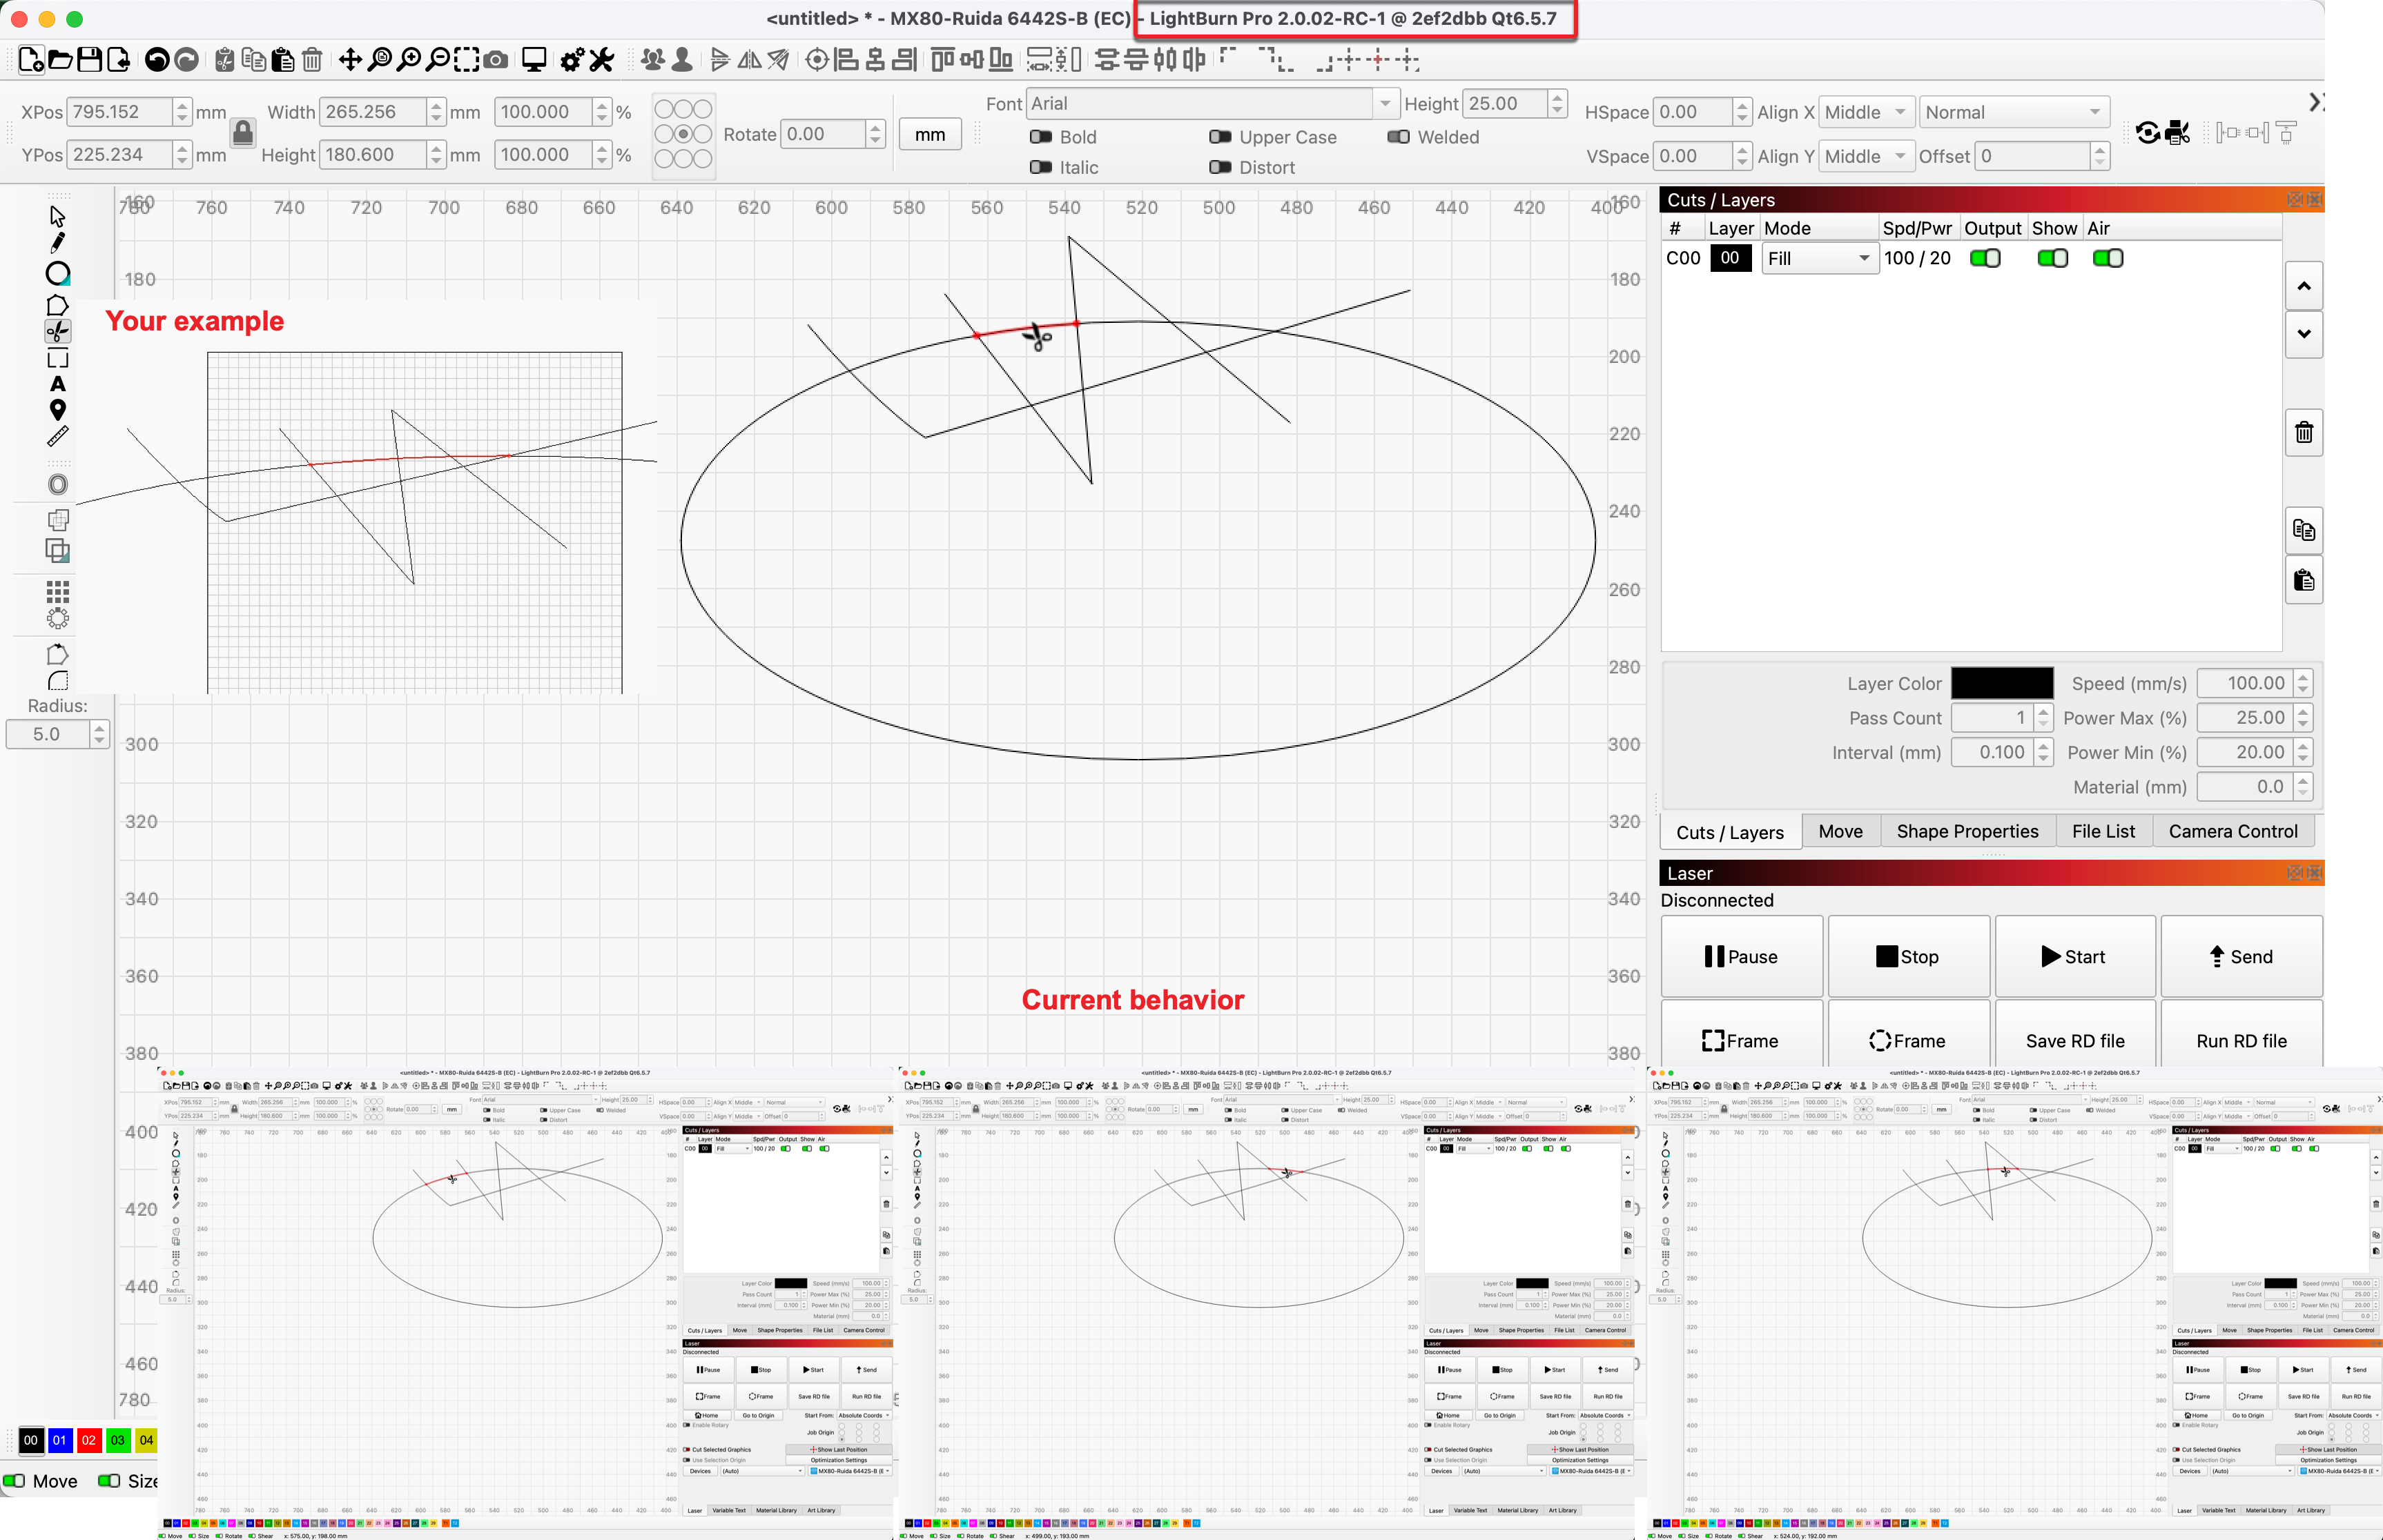
Task: Open the gear Settings toolbar icon
Action: coord(571,60)
